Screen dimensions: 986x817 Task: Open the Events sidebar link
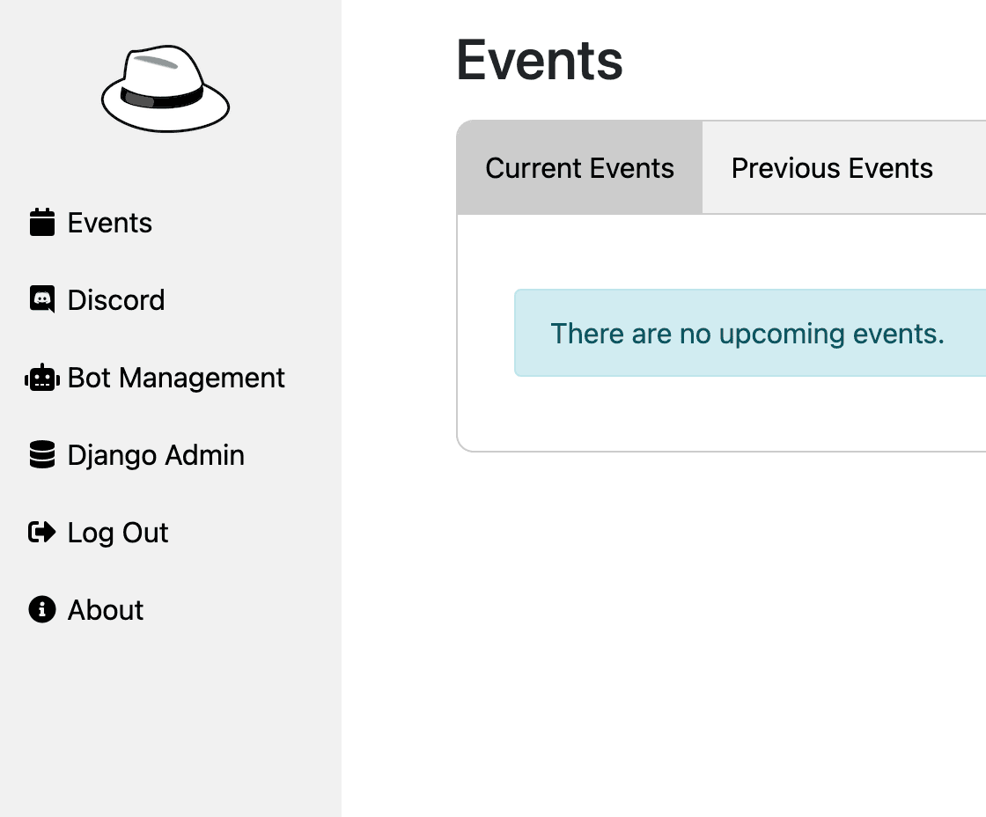point(110,223)
